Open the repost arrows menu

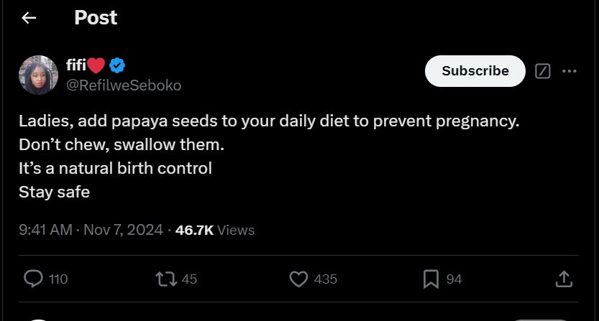(x=165, y=279)
